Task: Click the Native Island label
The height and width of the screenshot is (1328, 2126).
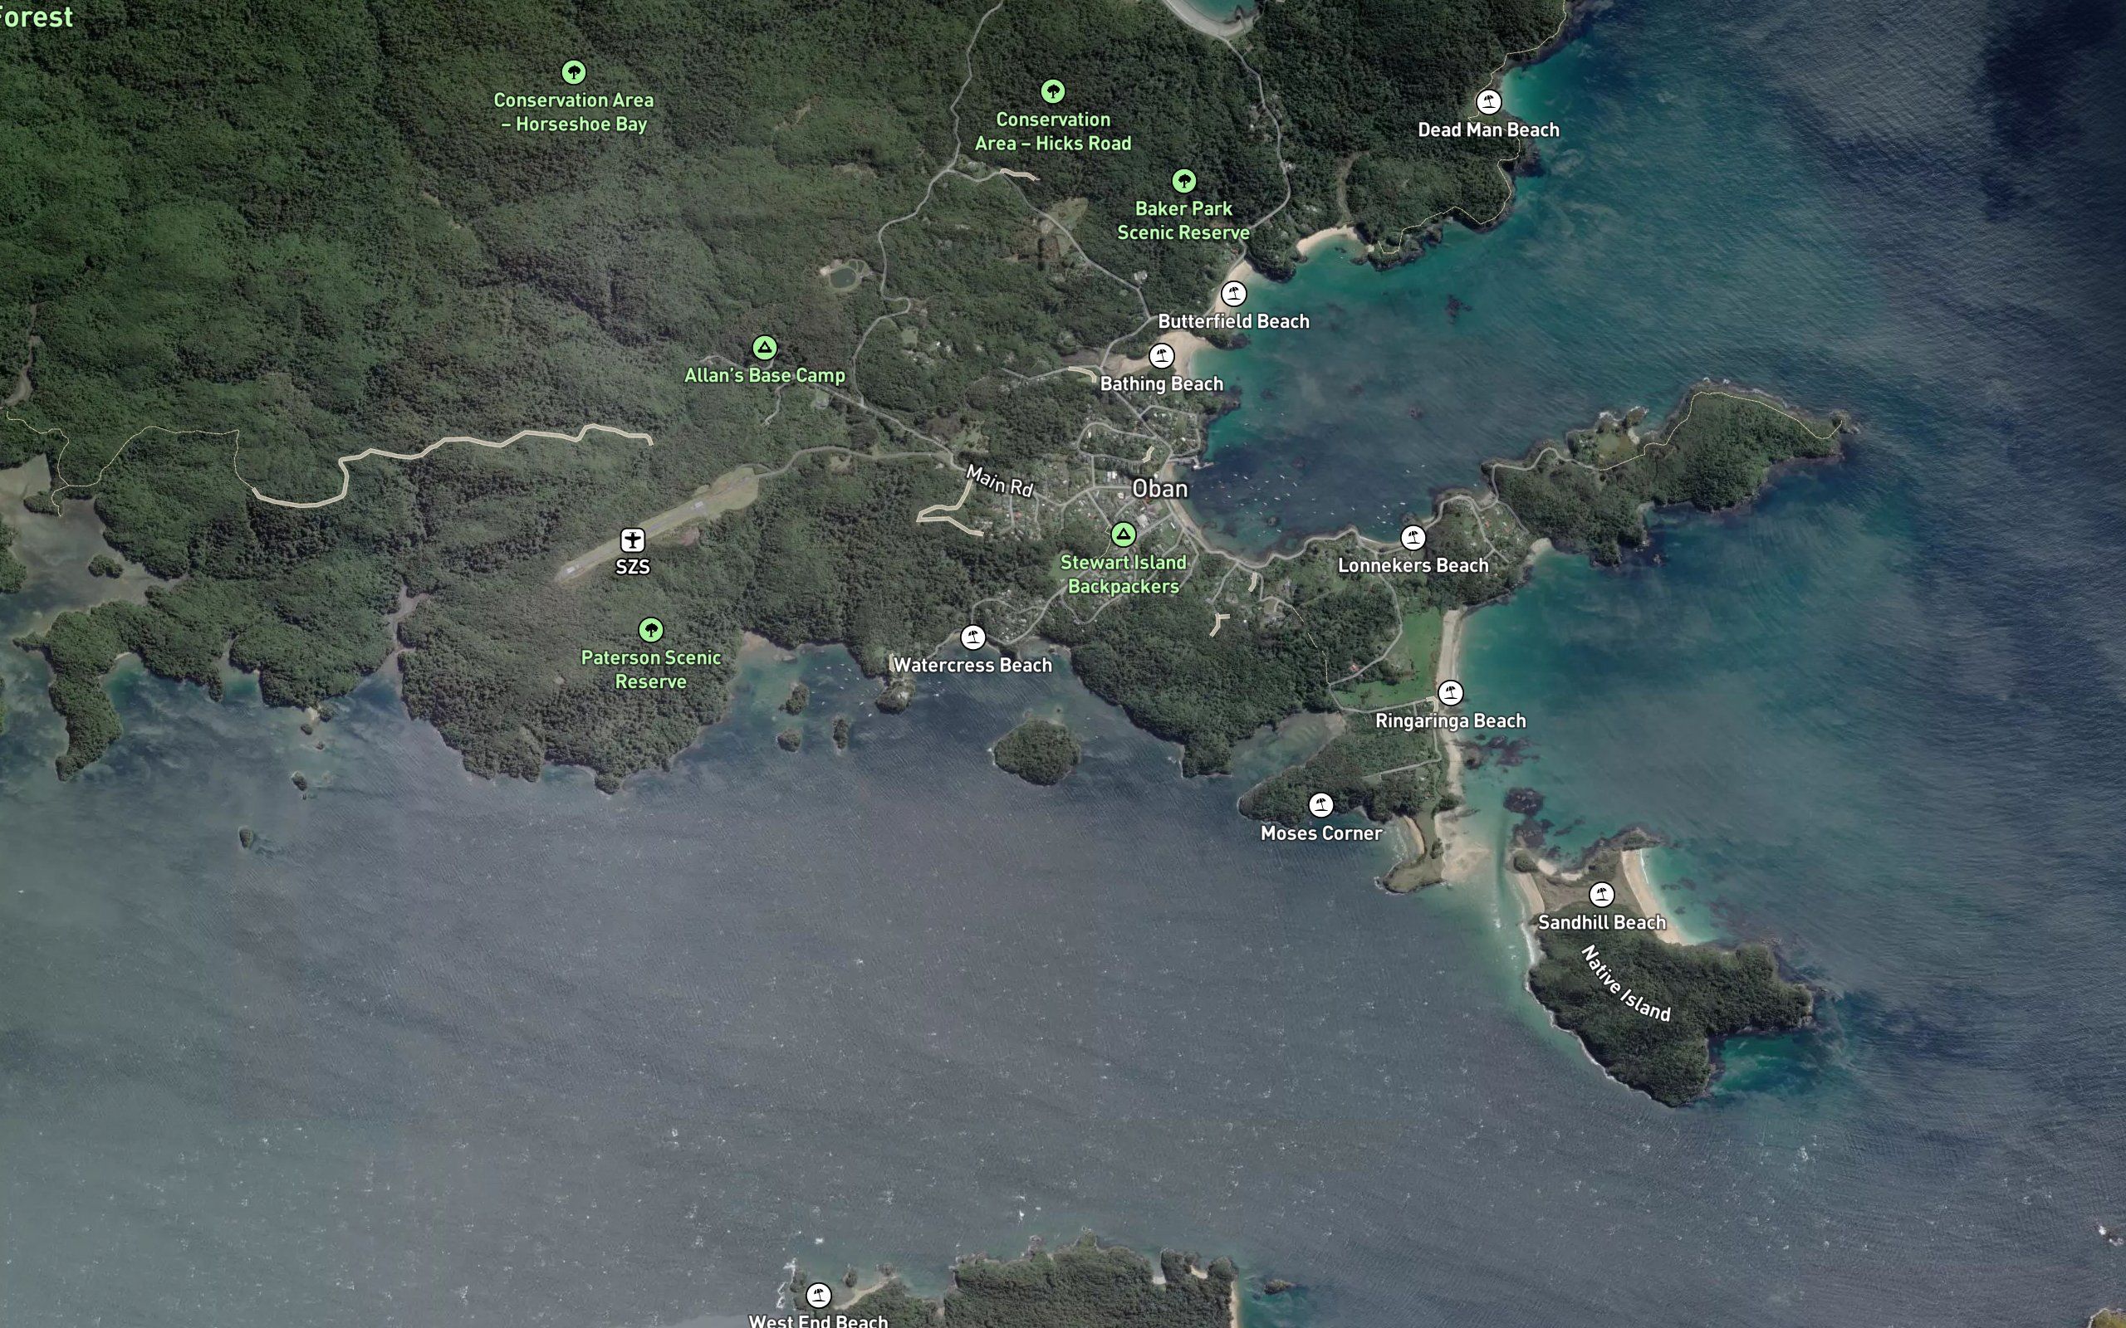Action: [x=1625, y=984]
